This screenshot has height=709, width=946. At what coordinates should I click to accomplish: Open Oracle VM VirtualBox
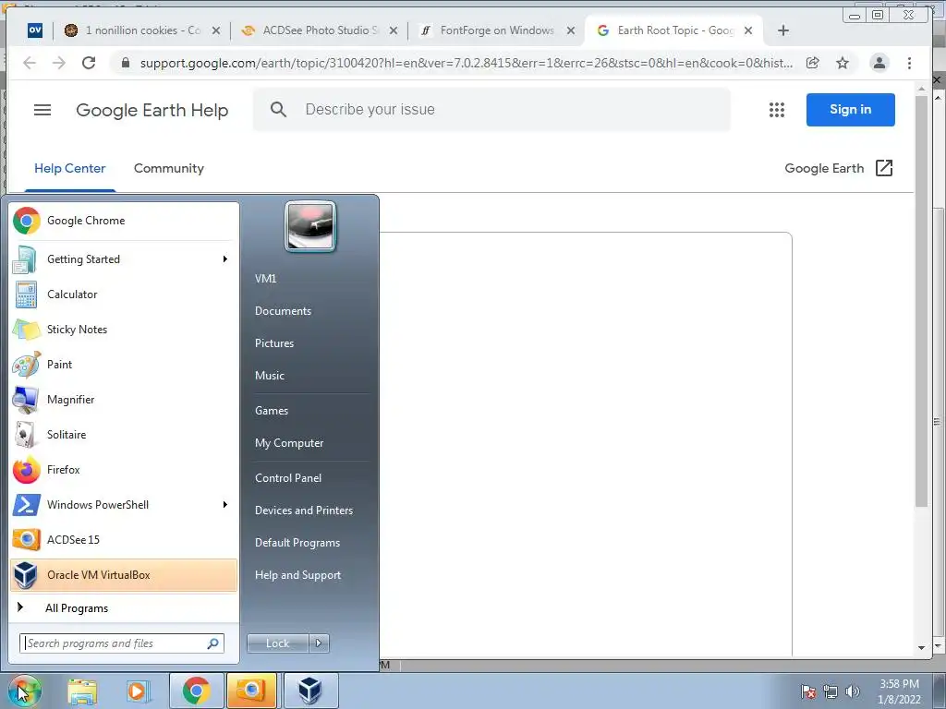(124, 575)
